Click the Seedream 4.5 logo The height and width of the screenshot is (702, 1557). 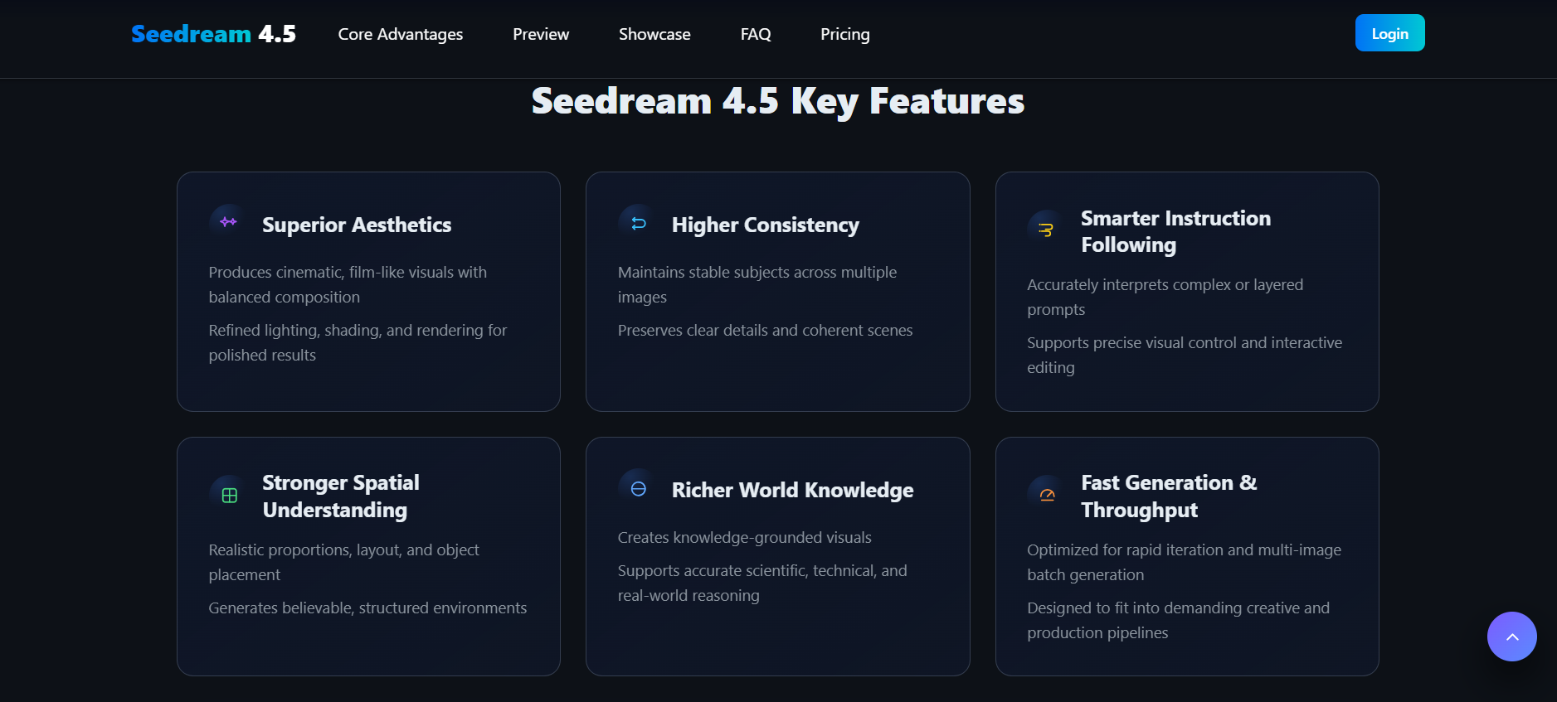213,33
